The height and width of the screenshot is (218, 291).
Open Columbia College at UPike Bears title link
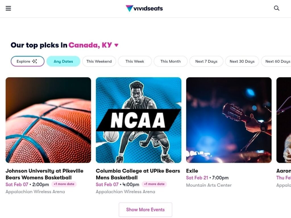pyautogui.click(x=138, y=174)
